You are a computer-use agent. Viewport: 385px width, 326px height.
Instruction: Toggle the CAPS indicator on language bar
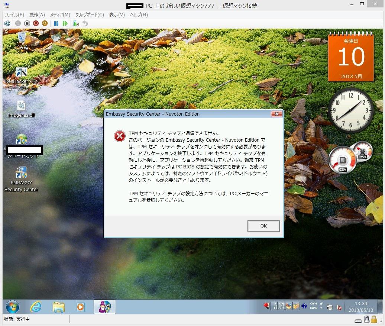314,304
